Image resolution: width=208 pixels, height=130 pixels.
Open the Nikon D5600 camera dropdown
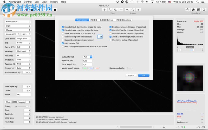click(x=18, y=22)
